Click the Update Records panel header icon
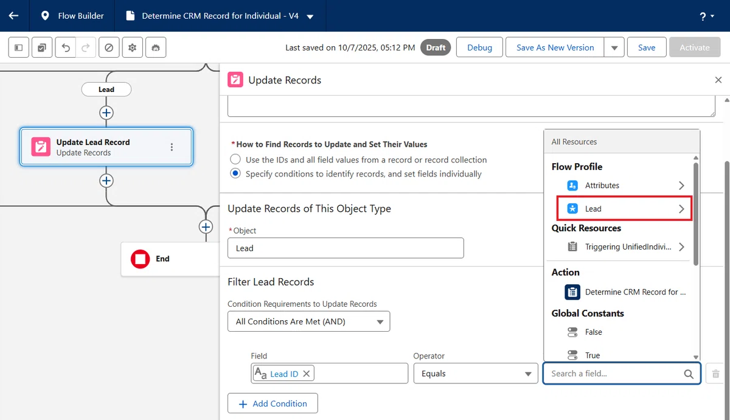730x420 pixels. 235,80
